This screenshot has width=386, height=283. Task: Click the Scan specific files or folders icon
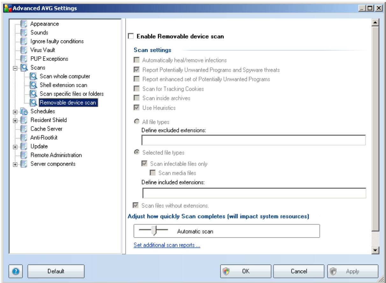[x=34, y=94]
